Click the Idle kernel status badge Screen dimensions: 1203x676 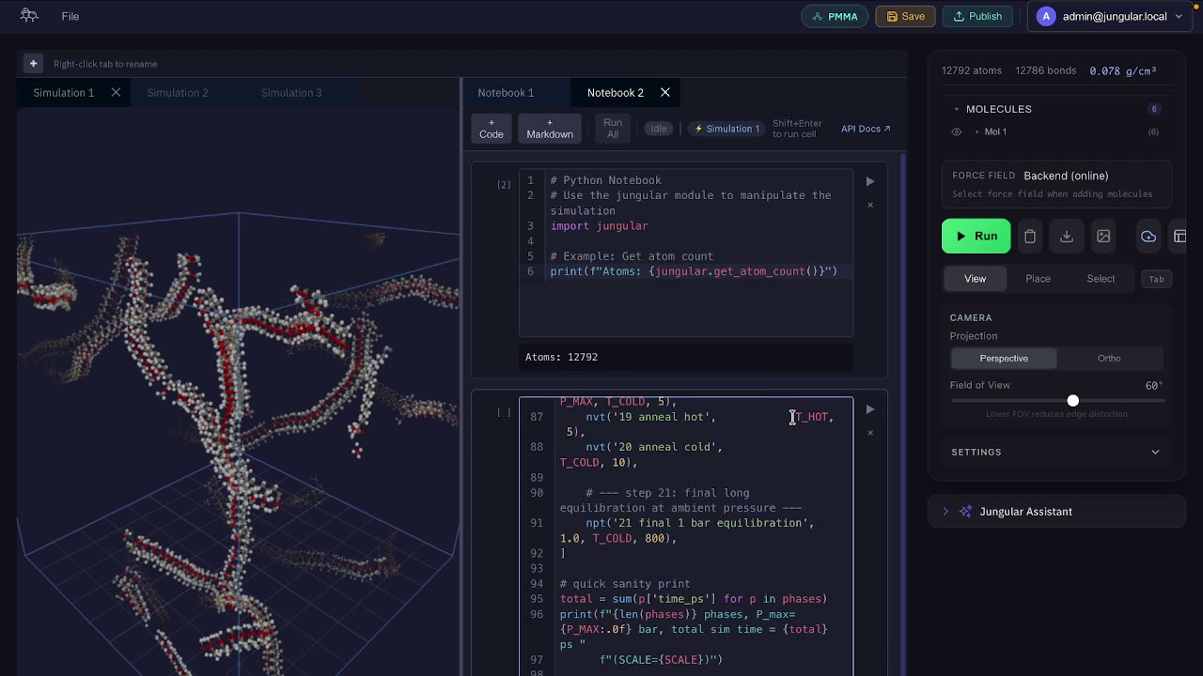659,129
